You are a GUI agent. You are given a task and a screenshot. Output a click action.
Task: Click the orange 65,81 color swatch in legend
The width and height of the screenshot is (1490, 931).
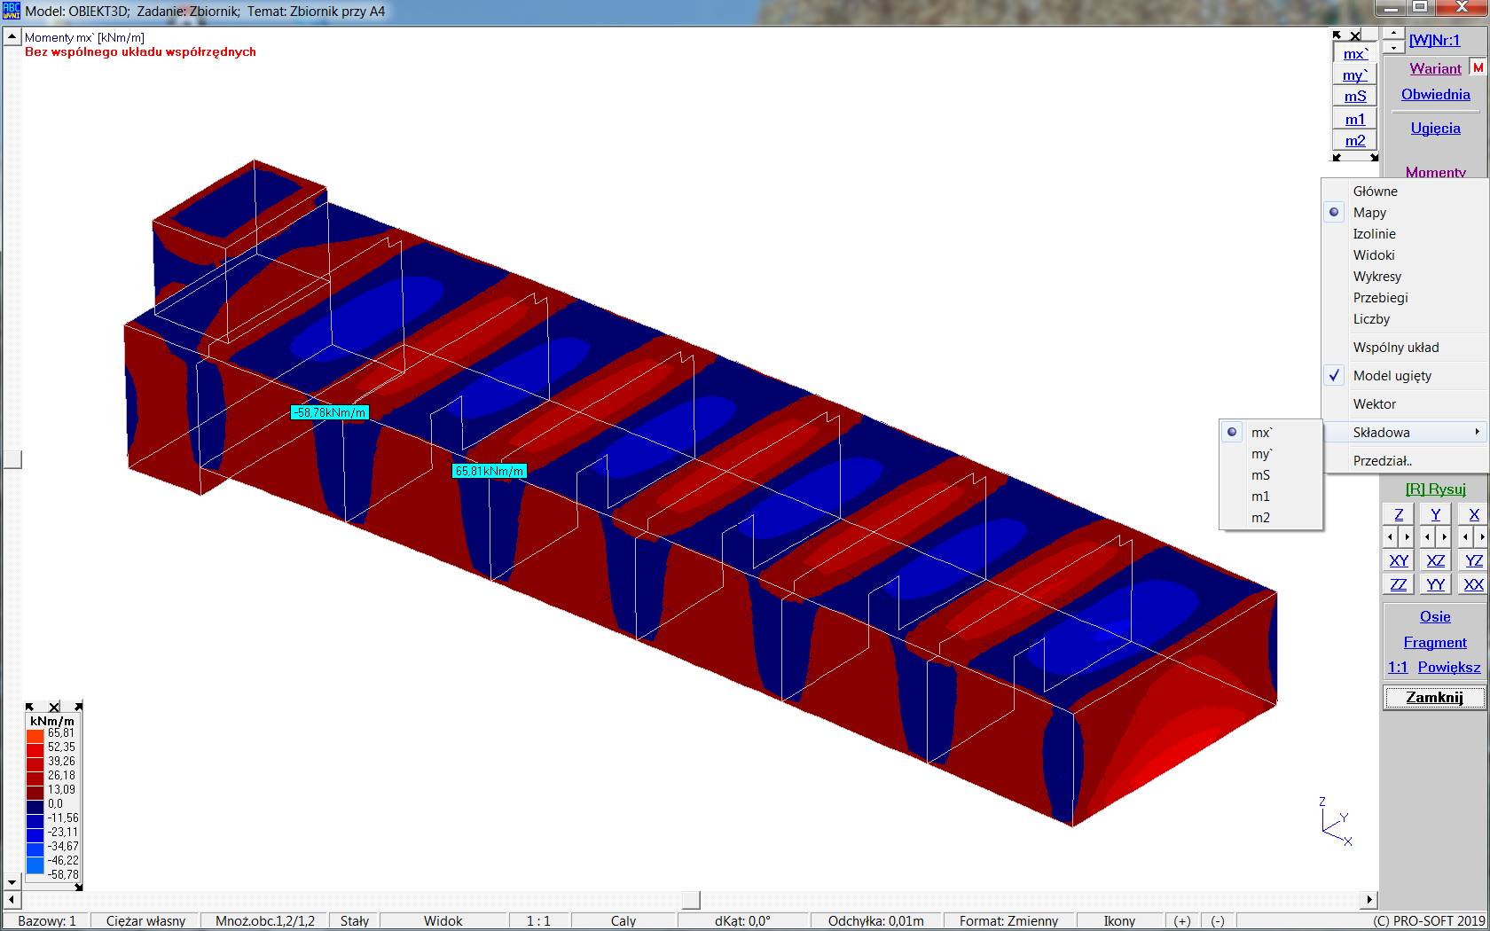(x=35, y=733)
